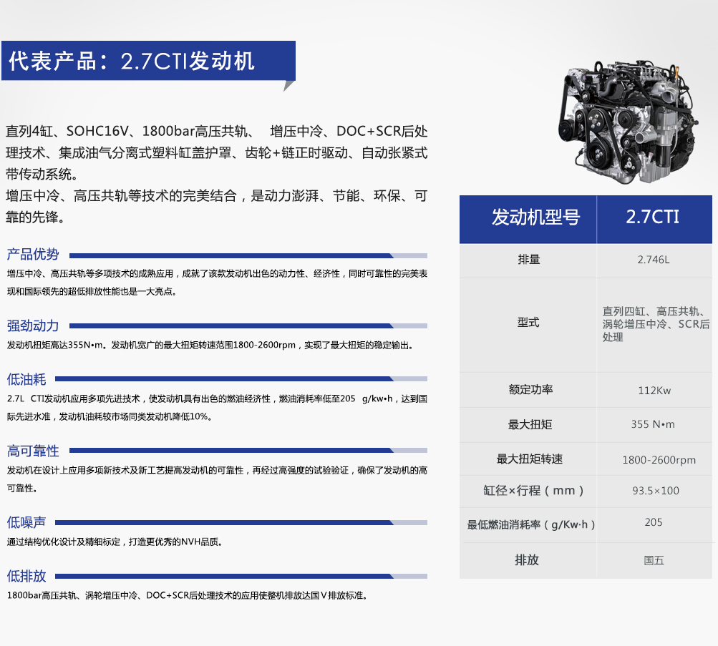Click the 1800bar高压共轨、涡轮增压中冷 emission description line

pyautogui.click(x=188, y=595)
